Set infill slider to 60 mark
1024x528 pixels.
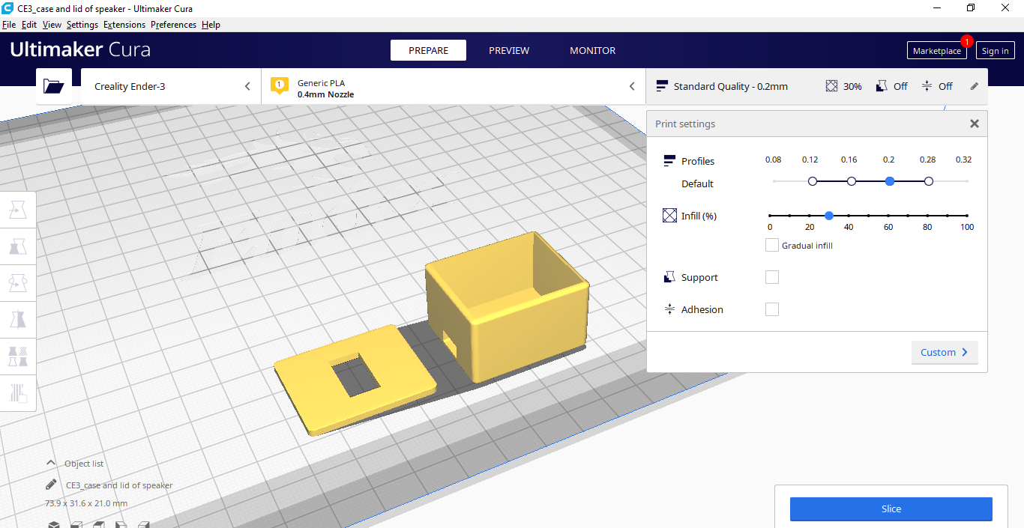click(x=888, y=216)
